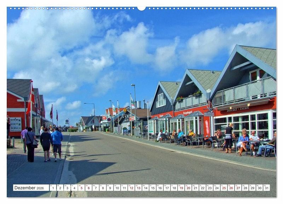The height and width of the screenshot is (204, 283).
Task: Click date 24 on the calendar strip
Action: coord(216,188)
